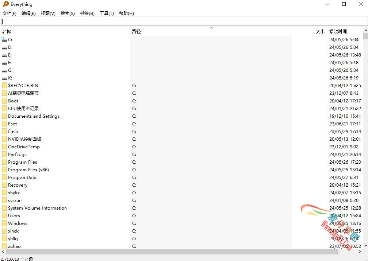This screenshot has height=261, width=368.
Task: Select the NVIDIA控制面板 folder name
Action: point(25,139)
